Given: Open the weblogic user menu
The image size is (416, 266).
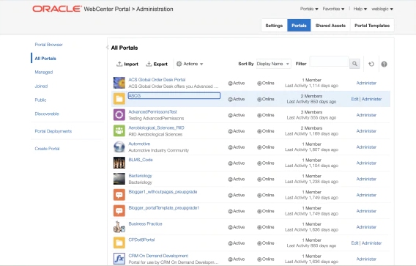Looking at the screenshot, I should tap(382, 9).
